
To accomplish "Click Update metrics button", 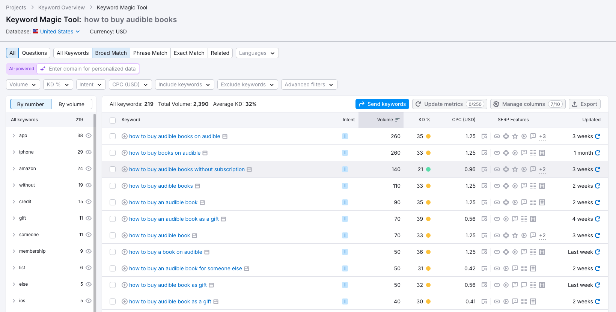I will coord(450,104).
